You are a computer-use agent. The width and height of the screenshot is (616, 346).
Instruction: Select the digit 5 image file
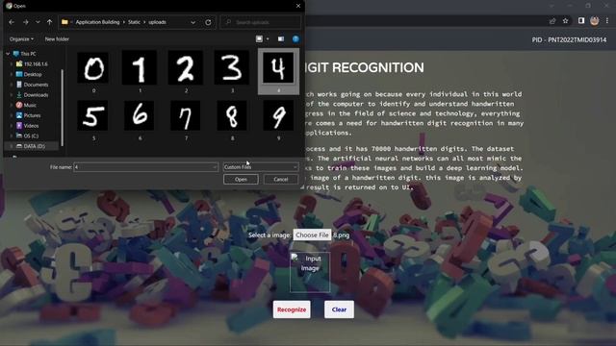click(93, 120)
